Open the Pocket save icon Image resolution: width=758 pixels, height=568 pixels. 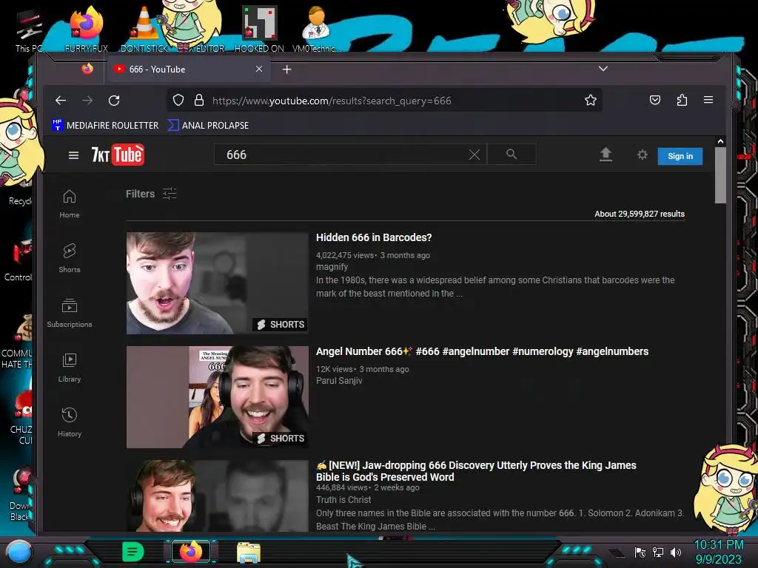pyautogui.click(x=654, y=100)
